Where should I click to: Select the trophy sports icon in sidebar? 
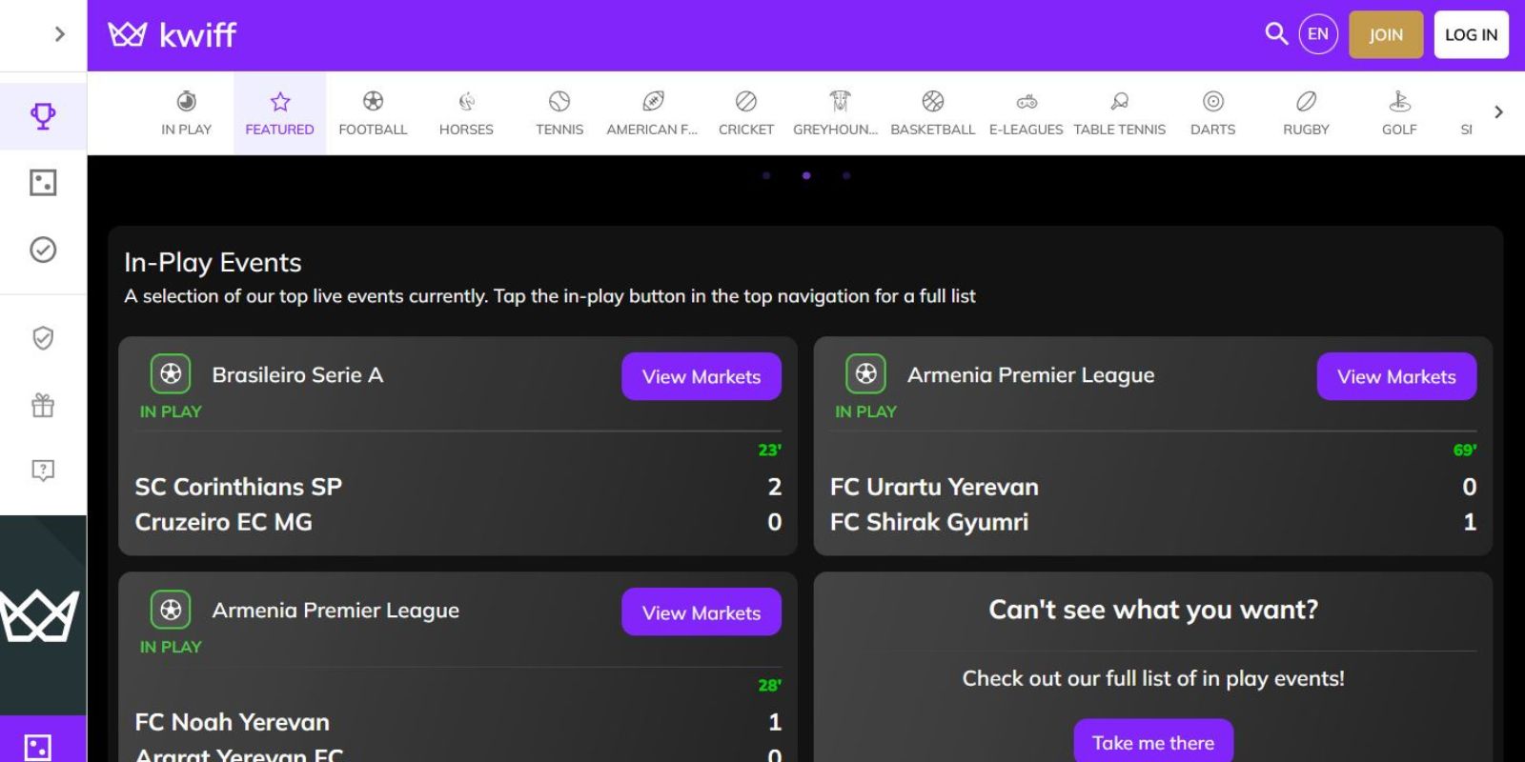click(x=43, y=116)
